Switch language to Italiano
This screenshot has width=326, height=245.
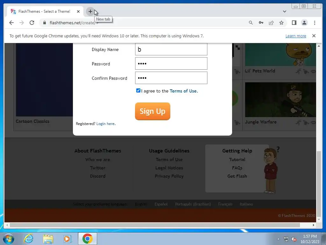246,204
